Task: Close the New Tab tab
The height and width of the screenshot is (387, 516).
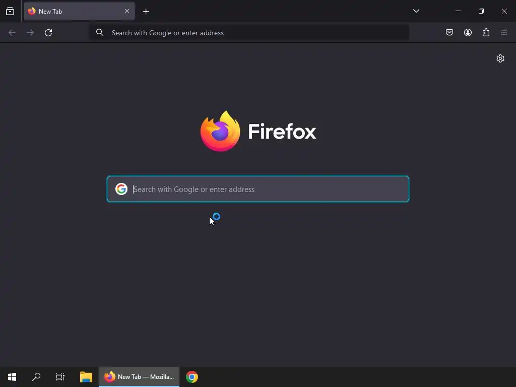Action: pyautogui.click(x=127, y=11)
